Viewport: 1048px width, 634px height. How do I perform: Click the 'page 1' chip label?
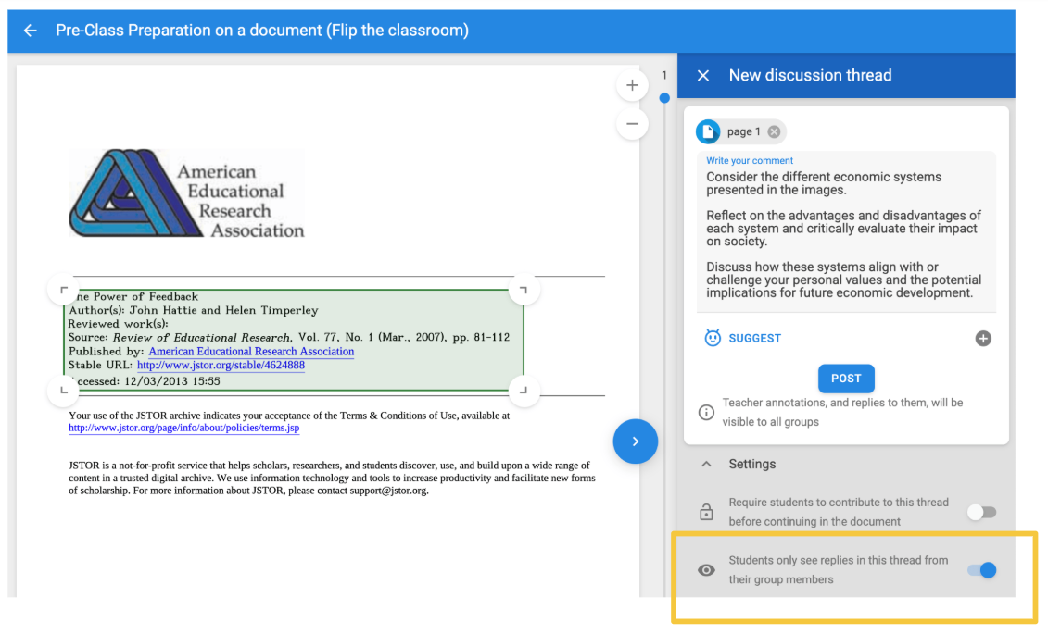743,132
